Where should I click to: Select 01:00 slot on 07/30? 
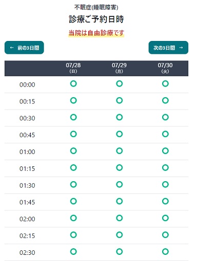point(165,151)
